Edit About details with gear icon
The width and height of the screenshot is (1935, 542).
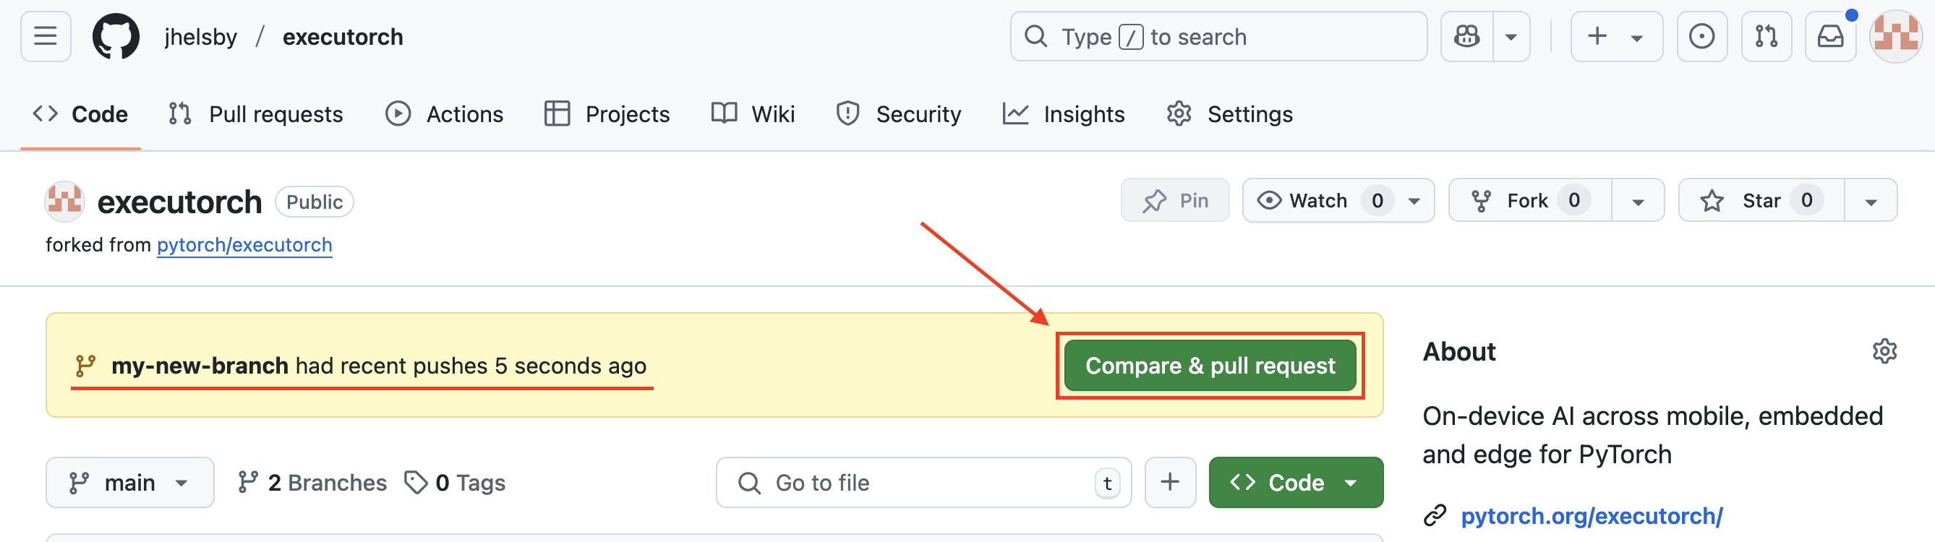point(1884,351)
